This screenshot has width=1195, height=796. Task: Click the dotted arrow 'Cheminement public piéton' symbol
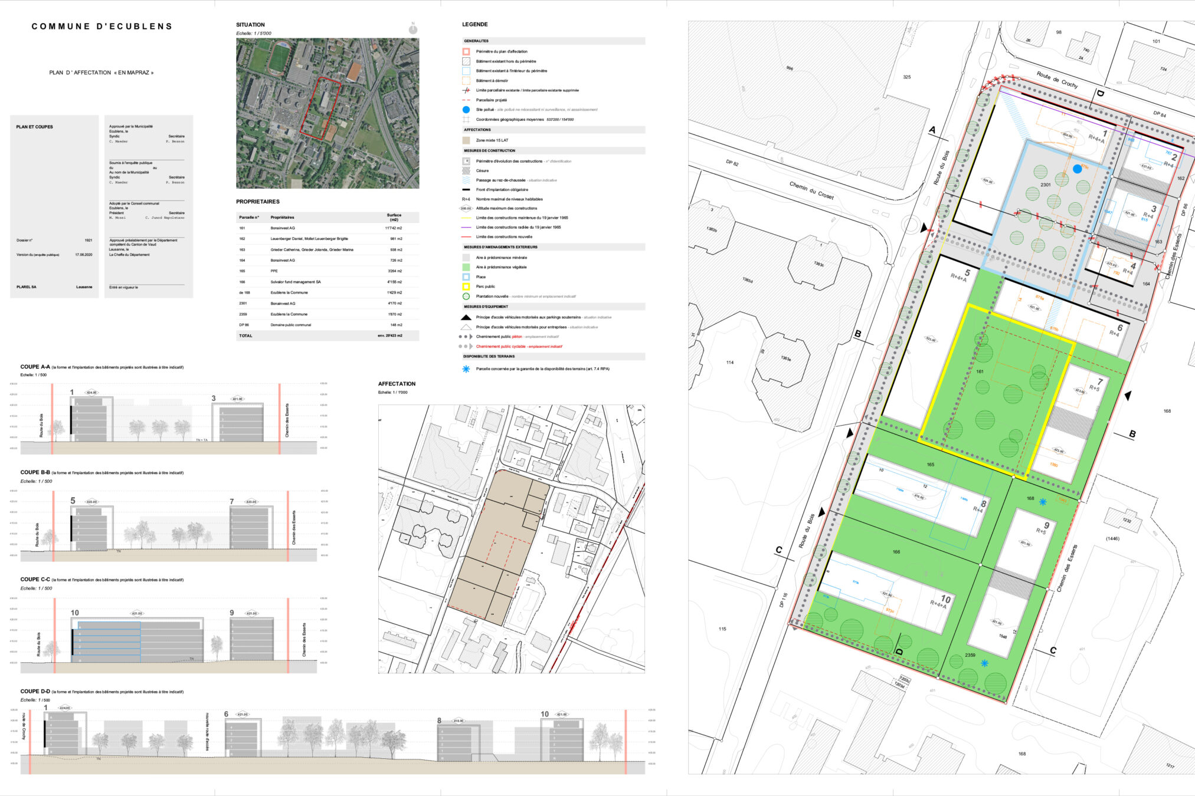pyautogui.click(x=466, y=337)
